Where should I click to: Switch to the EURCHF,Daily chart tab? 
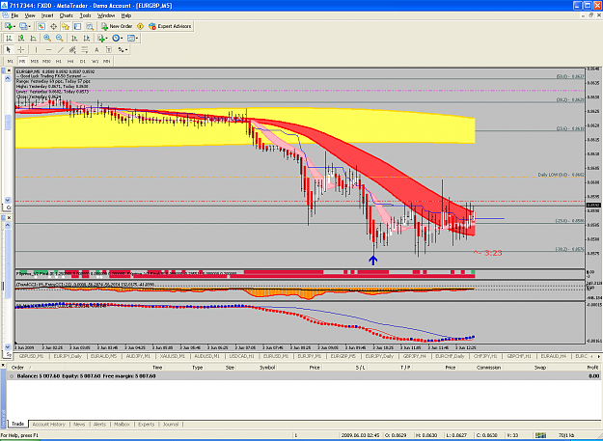tap(450, 356)
